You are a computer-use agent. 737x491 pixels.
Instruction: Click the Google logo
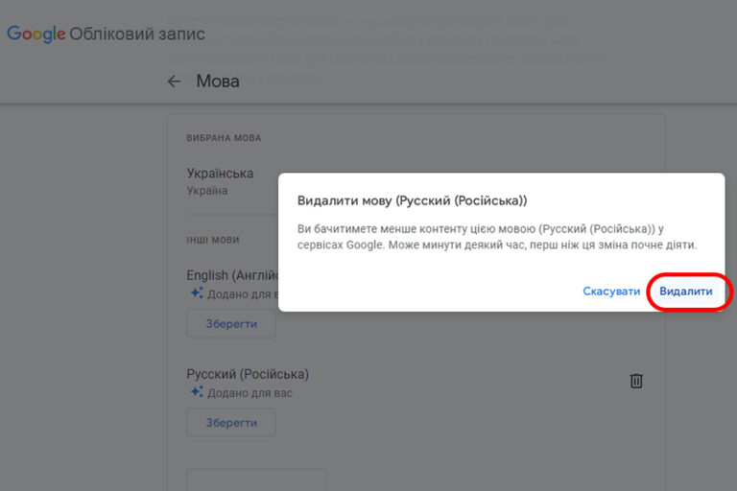36,34
